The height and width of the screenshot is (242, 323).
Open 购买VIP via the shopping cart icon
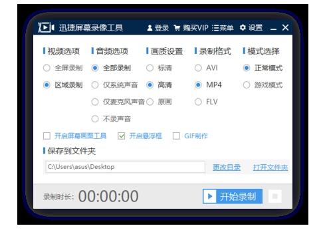(x=177, y=28)
